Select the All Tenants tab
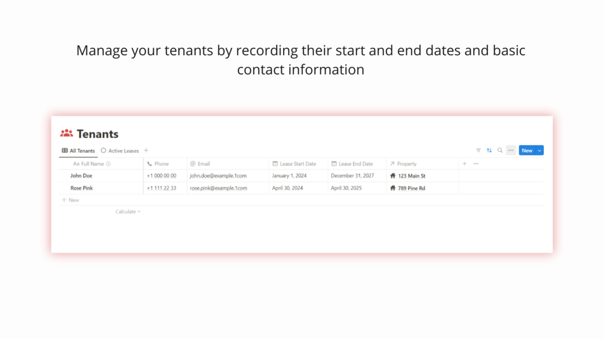Viewport: 604px width, 339px height. 79,151
